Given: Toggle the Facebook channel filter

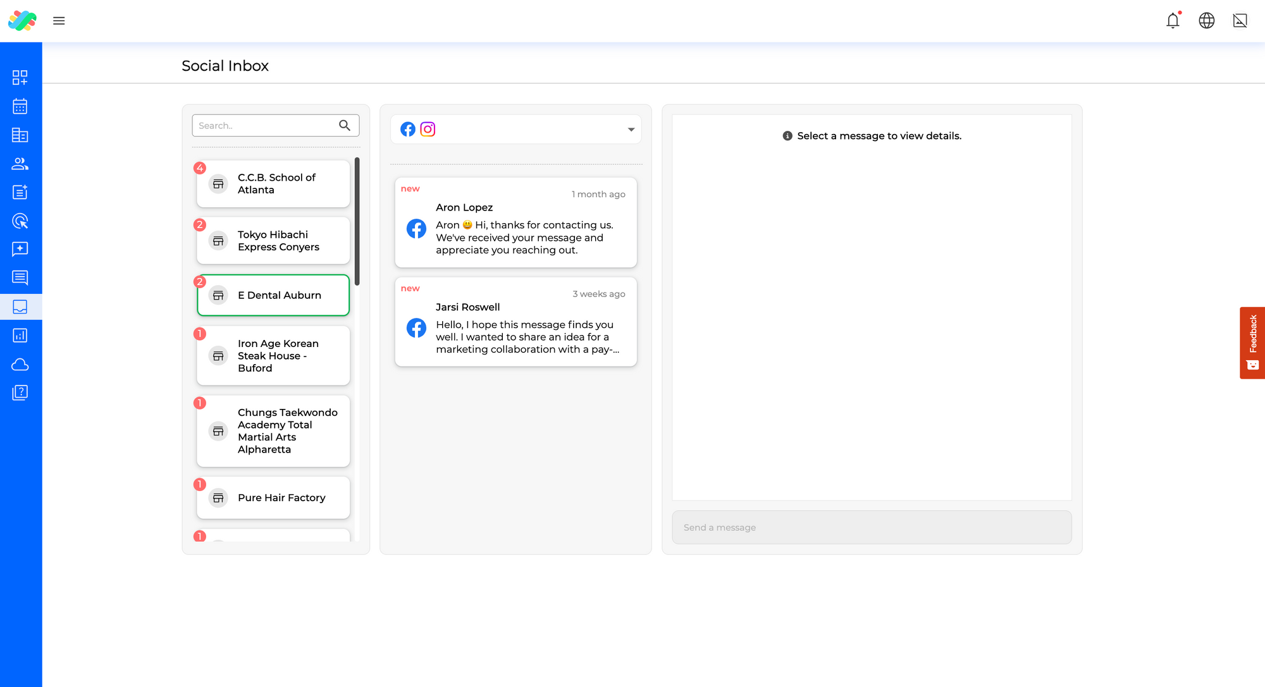Looking at the screenshot, I should [408, 129].
